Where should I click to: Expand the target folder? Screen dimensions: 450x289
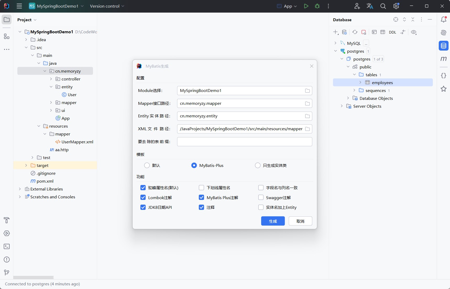[26, 165]
